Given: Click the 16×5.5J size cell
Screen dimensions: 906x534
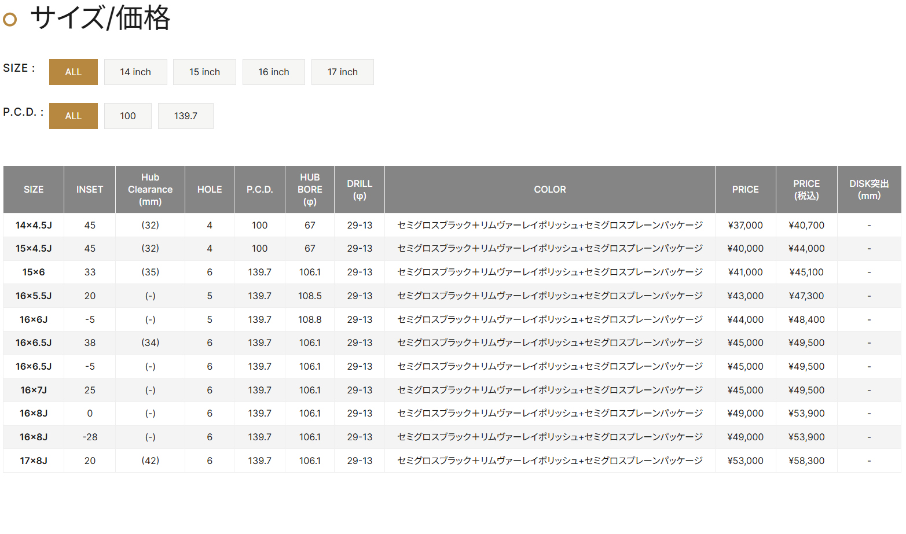Looking at the screenshot, I should [34, 296].
